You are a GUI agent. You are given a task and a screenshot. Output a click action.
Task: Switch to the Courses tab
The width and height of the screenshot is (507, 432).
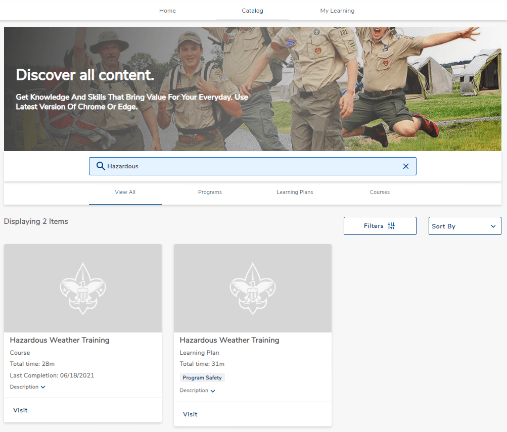tap(380, 193)
